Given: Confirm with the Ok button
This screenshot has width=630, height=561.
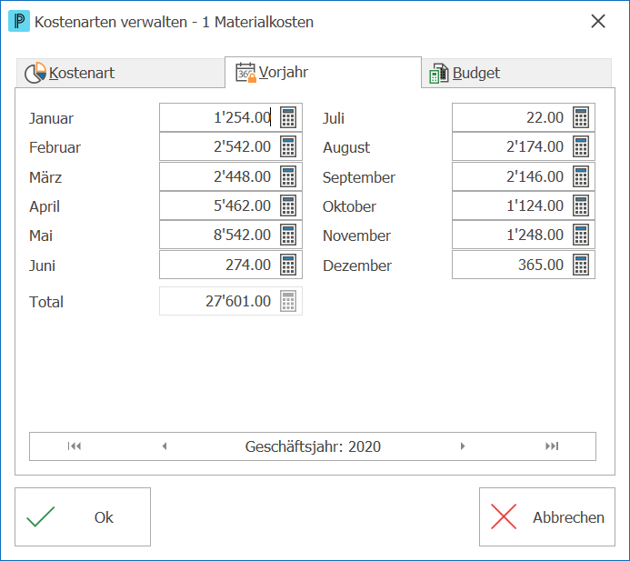Looking at the screenshot, I should (x=83, y=516).
